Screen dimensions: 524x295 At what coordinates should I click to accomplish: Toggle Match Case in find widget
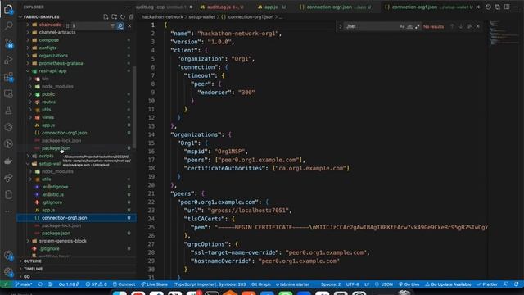pyautogui.click(x=402, y=26)
